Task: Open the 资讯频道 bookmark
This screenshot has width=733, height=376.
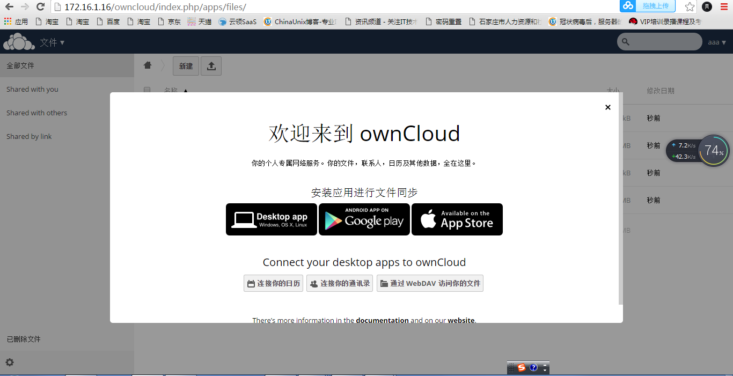Action: pyautogui.click(x=382, y=22)
